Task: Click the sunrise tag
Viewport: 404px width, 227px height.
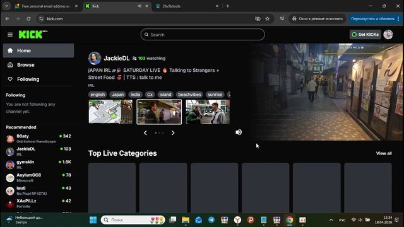Action: coord(215,95)
